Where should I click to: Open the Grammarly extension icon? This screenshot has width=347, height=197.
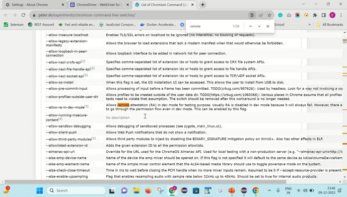tap(280, 15)
